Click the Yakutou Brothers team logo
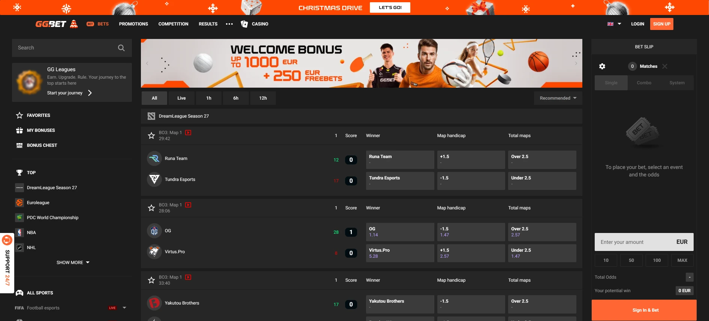The height and width of the screenshot is (321, 709). (154, 303)
